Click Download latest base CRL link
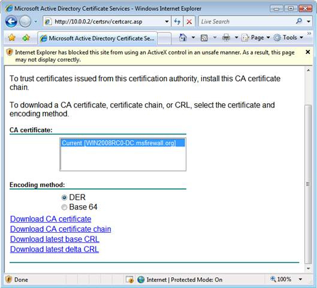 tap(55, 239)
